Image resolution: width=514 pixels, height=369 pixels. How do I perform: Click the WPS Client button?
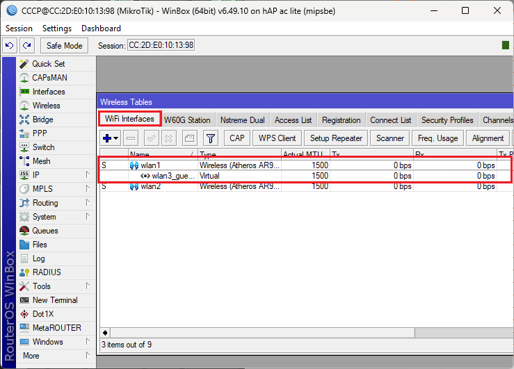tap(278, 138)
